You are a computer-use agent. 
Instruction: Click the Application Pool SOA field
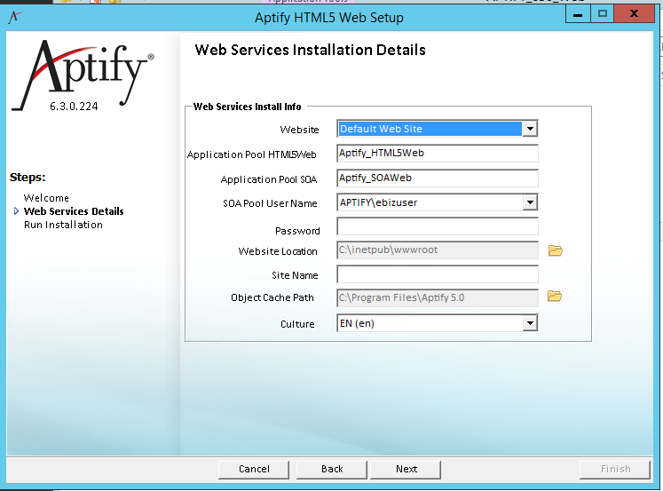click(x=438, y=178)
